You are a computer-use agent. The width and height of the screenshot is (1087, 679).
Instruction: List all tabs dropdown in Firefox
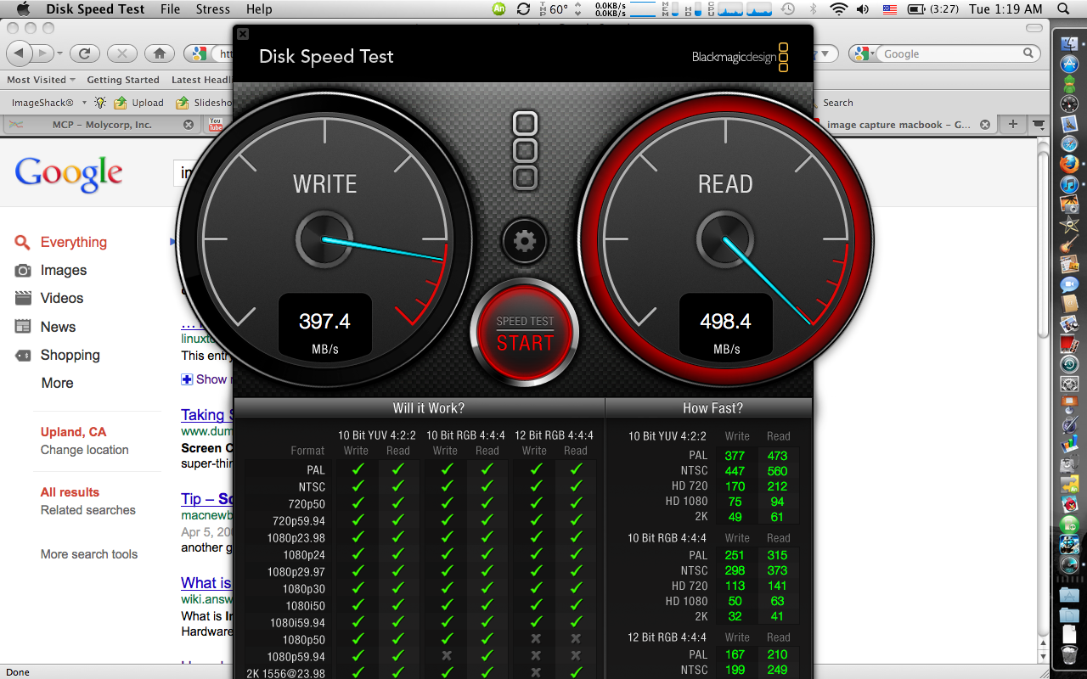point(1038,125)
